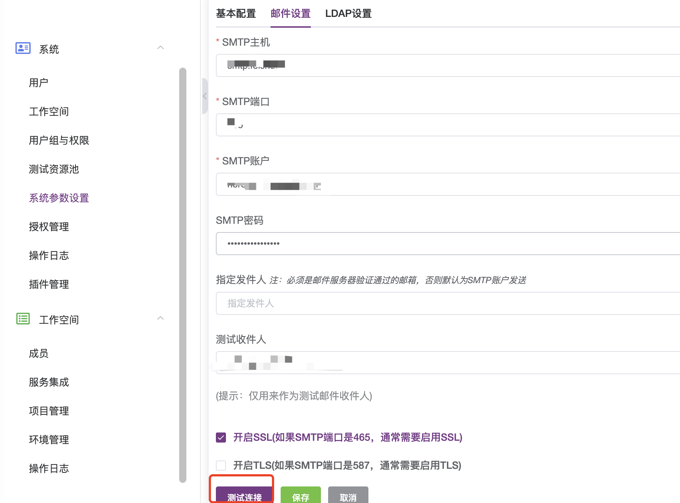The image size is (680, 503).
Task: Open 用户组与权限 settings
Action: click(x=60, y=141)
